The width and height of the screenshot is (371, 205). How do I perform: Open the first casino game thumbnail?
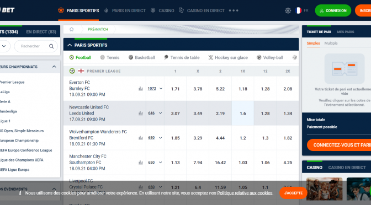pos(324,189)
